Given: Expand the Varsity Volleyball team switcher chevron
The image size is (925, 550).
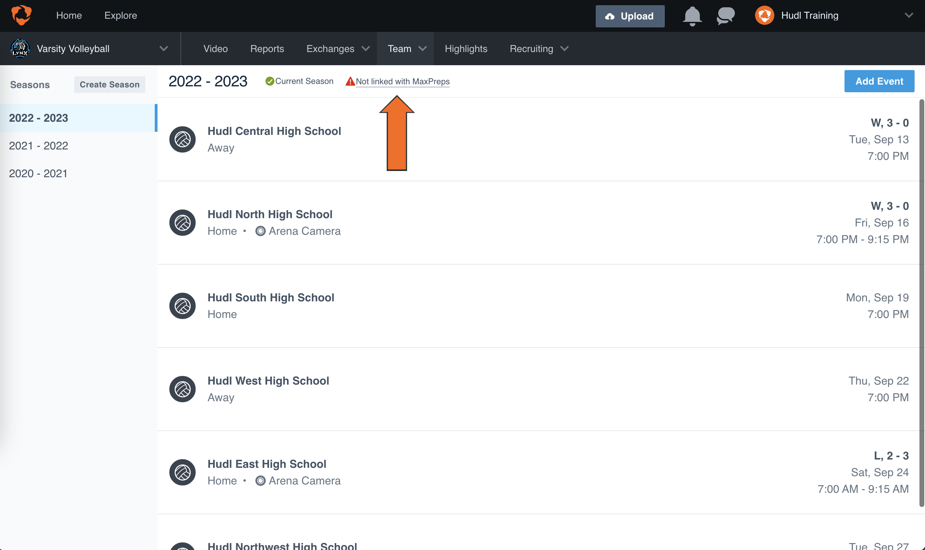Looking at the screenshot, I should (163, 49).
